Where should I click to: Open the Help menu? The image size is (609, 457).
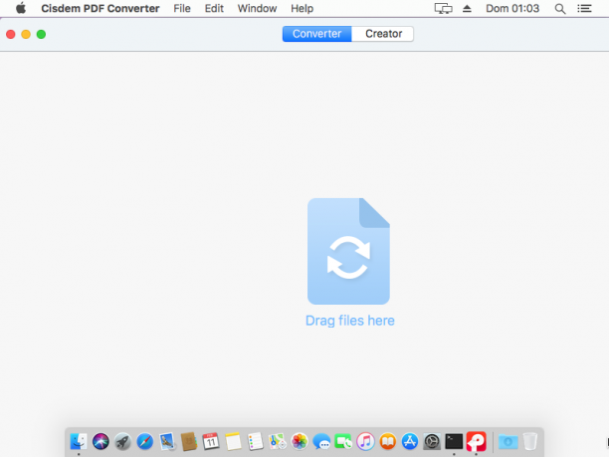pos(302,9)
